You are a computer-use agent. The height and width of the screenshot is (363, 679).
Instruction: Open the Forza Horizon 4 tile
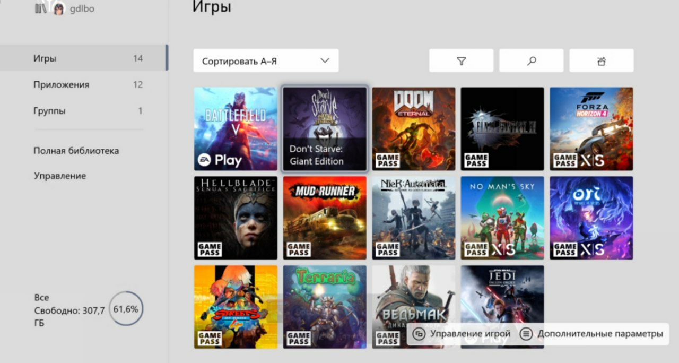[591, 129]
